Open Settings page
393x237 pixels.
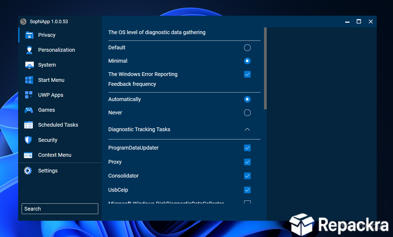[60, 171]
